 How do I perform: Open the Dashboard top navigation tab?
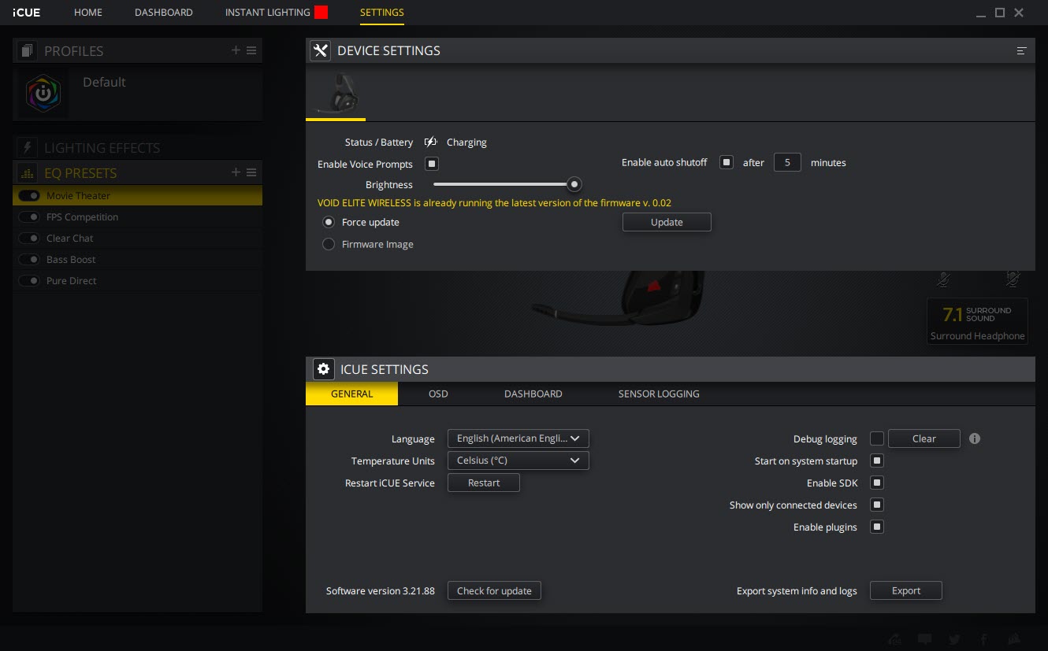point(164,13)
